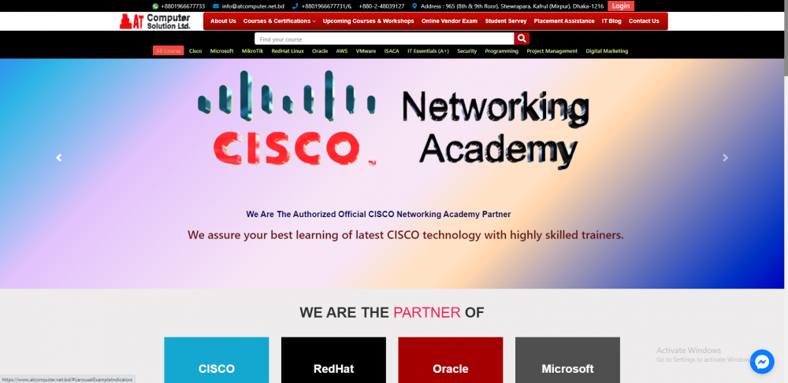788x383 pixels.
Task: Click the magnifier search button
Action: pyautogui.click(x=522, y=39)
